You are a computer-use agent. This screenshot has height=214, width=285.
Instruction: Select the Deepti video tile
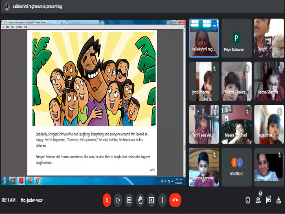(269, 38)
